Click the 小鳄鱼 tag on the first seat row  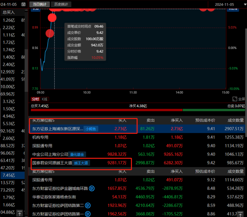[91, 128]
